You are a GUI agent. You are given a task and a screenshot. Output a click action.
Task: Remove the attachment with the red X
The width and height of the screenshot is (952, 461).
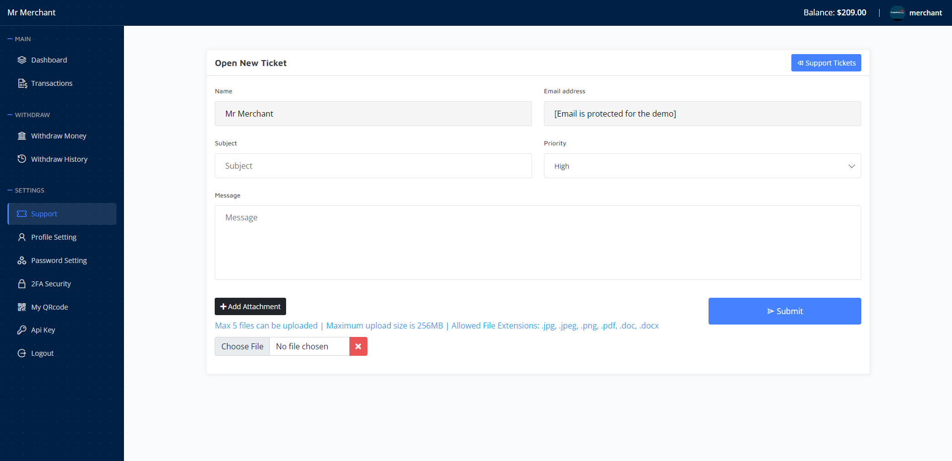[x=358, y=346]
